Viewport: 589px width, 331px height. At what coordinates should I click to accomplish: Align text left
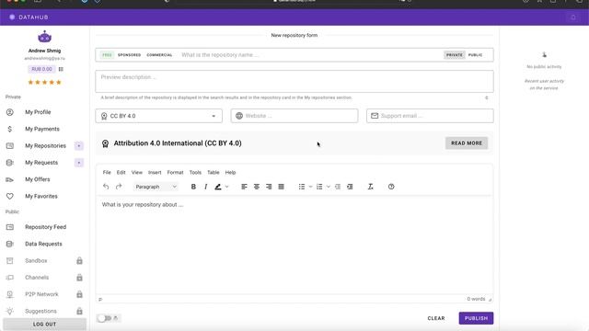pos(244,187)
